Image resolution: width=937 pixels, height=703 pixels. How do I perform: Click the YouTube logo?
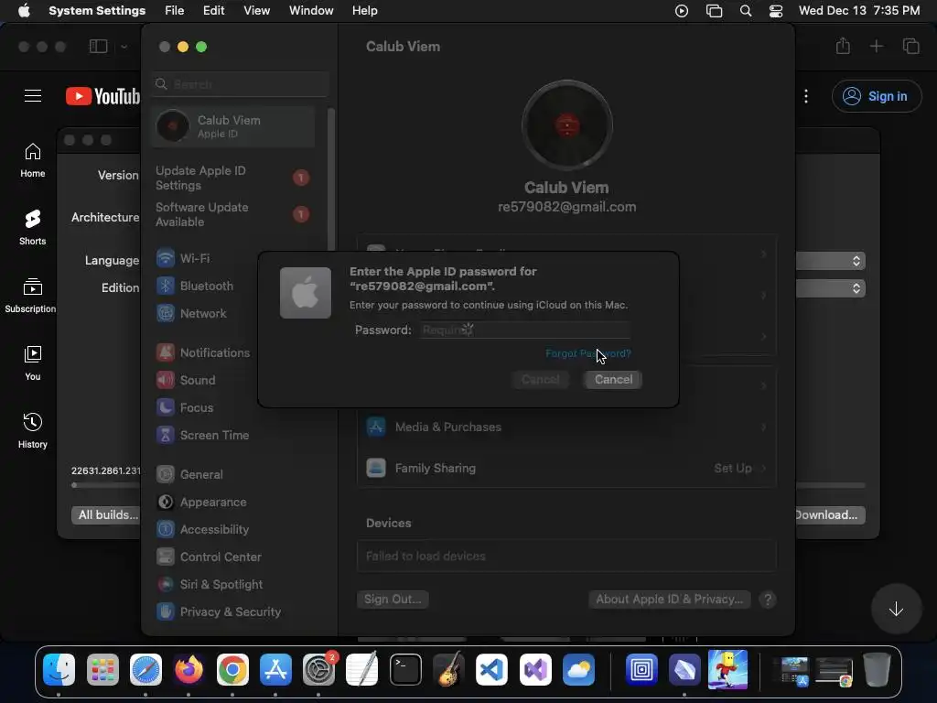tap(102, 96)
